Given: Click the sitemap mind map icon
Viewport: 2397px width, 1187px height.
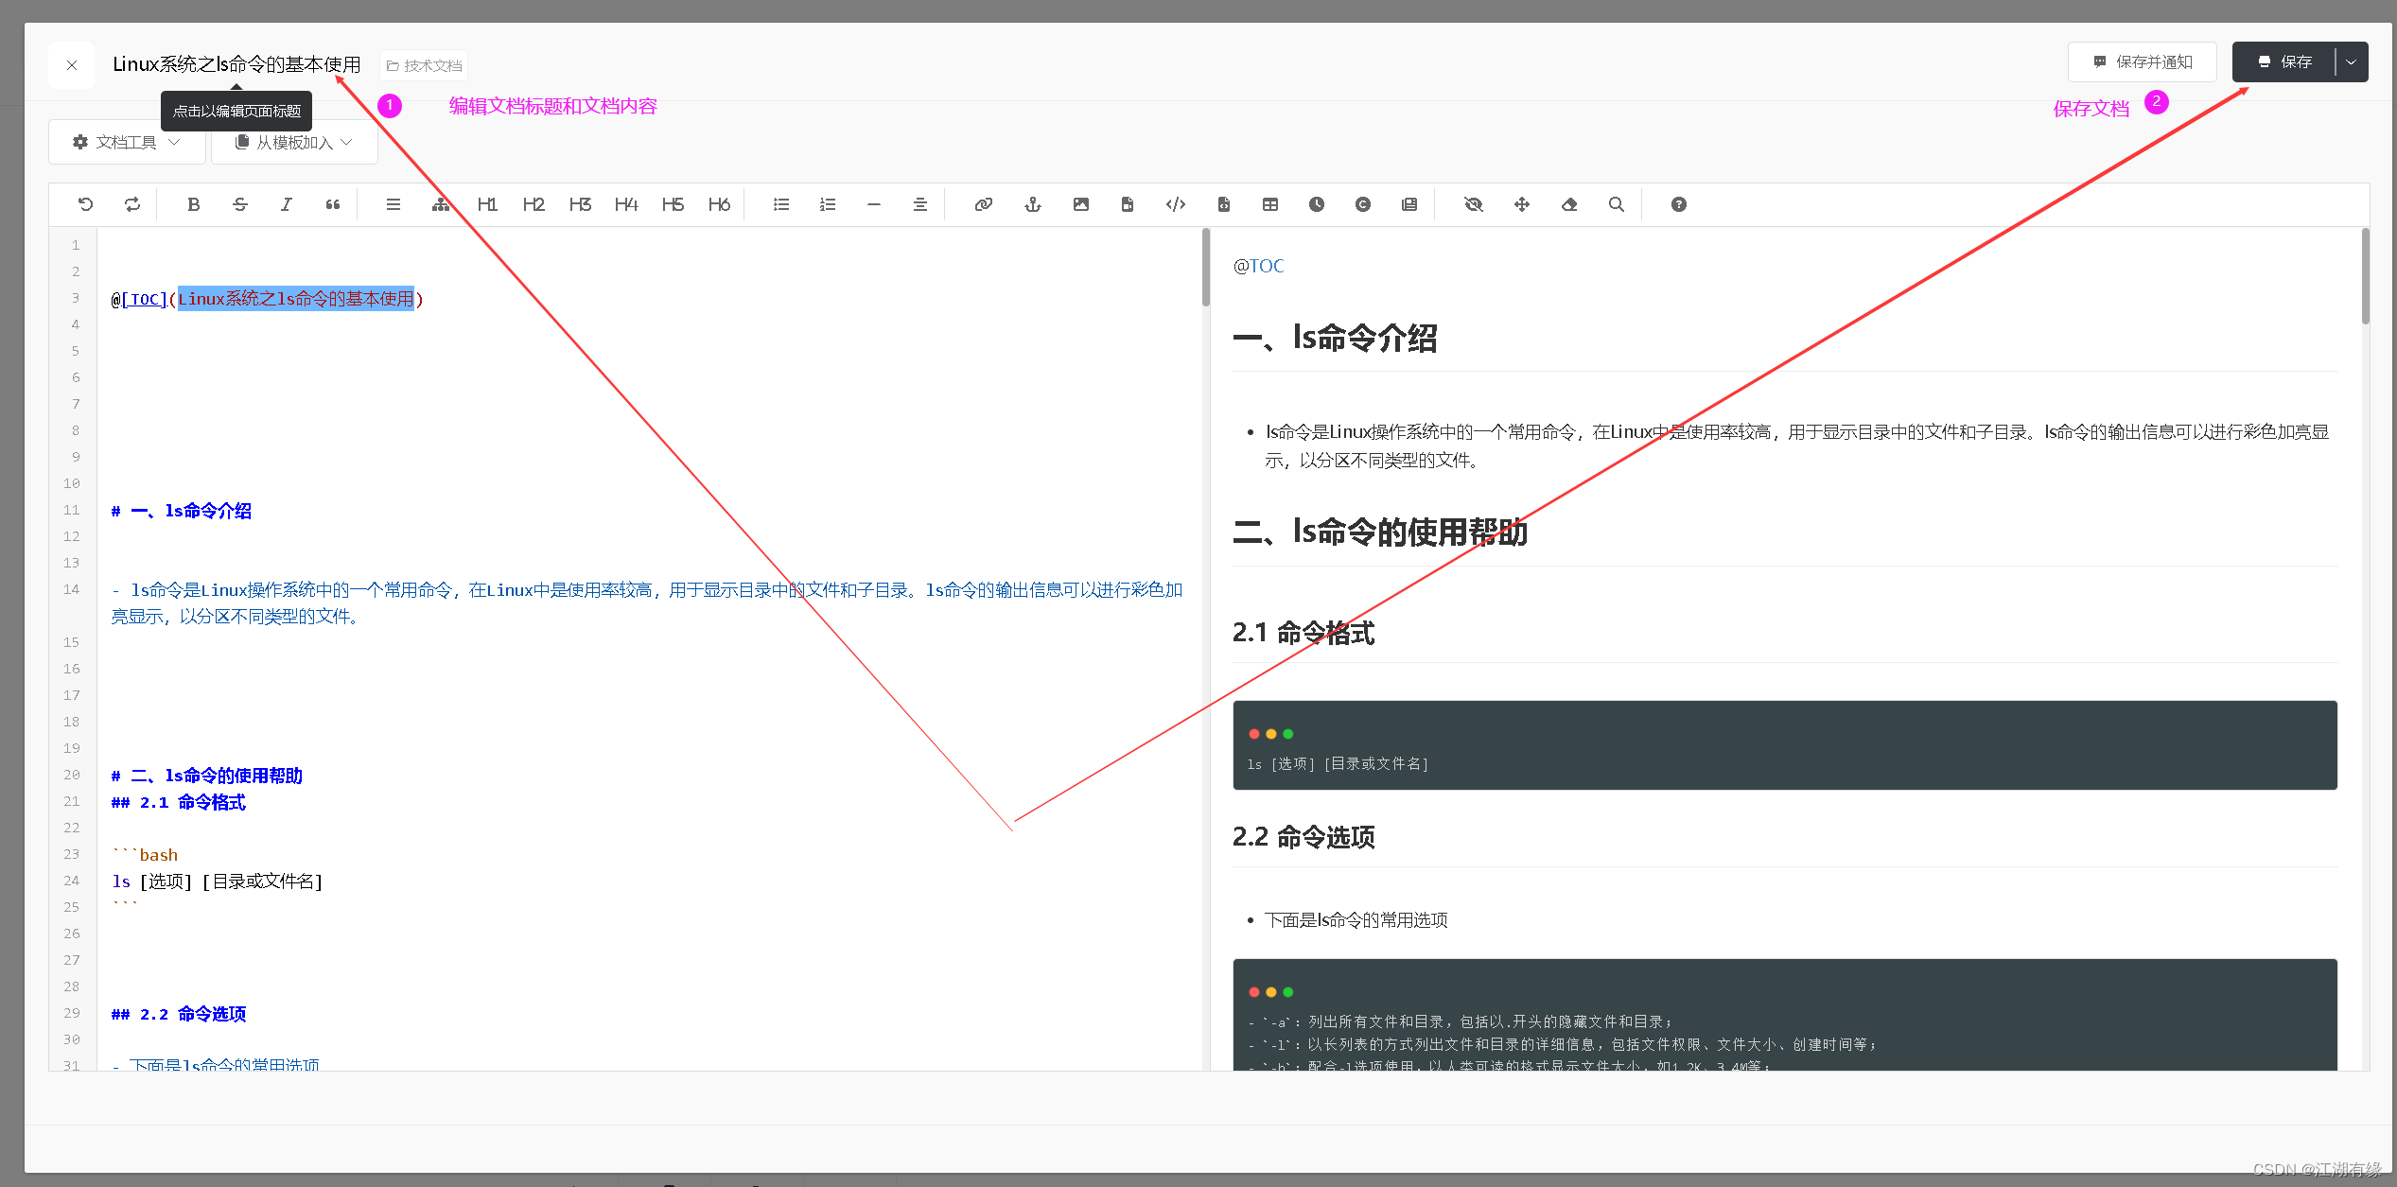Looking at the screenshot, I should pyautogui.click(x=441, y=204).
